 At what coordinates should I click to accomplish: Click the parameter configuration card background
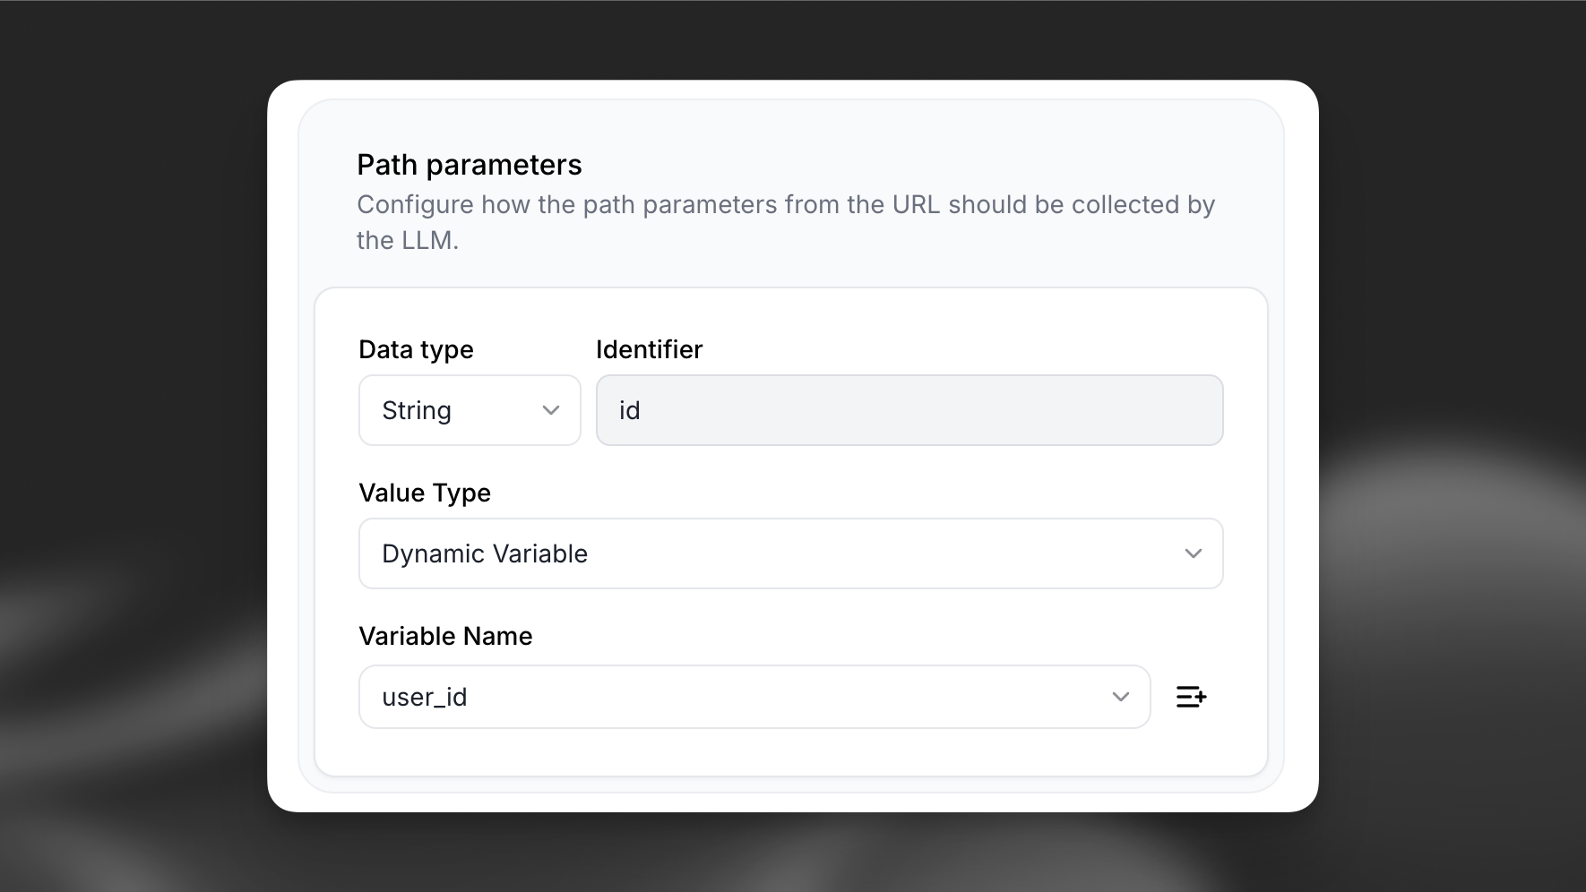(x=790, y=752)
